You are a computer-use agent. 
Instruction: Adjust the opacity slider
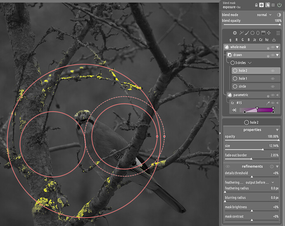[x=252, y=140]
